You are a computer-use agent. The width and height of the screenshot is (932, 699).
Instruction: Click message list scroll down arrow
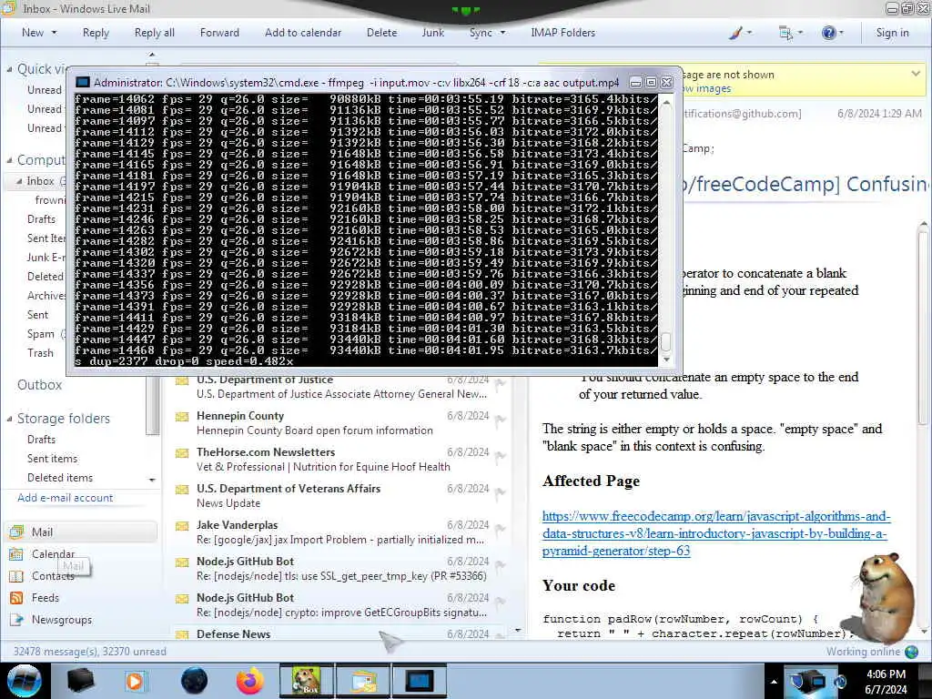click(x=518, y=630)
